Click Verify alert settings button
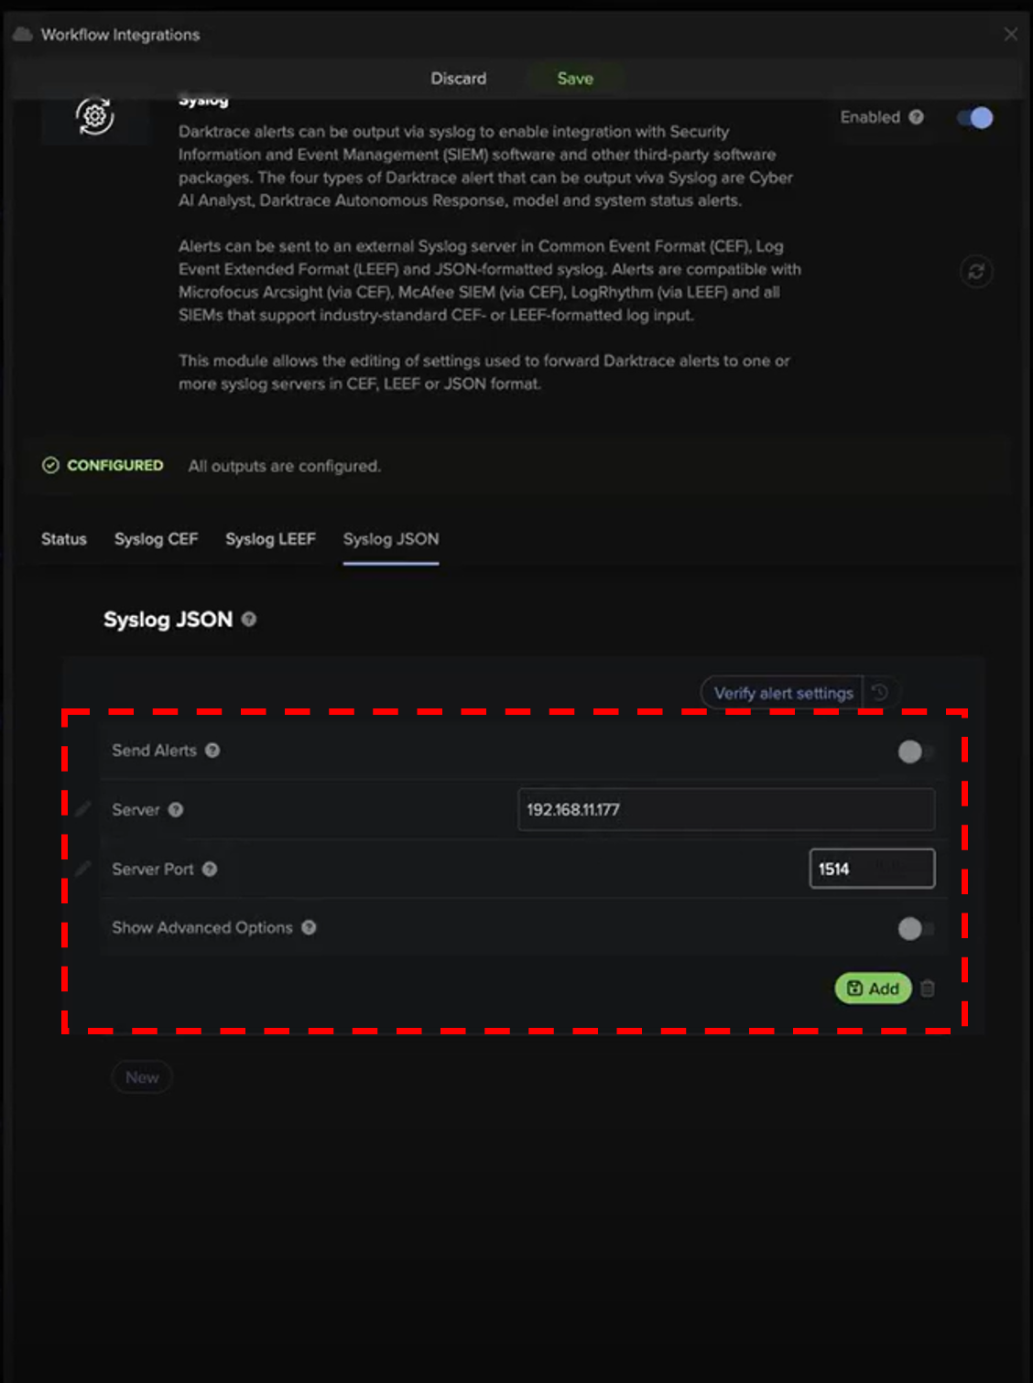The width and height of the screenshot is (1033, 1383). (783, 693)
